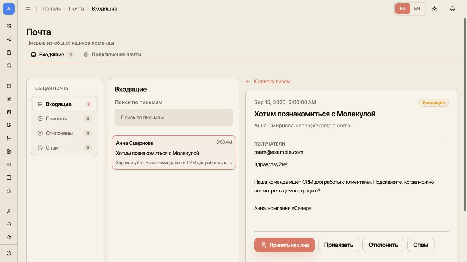Viewport: 467px width, 262px height.
Task: Select Входящие folder in Общая почта list
Action: (65, 104)
